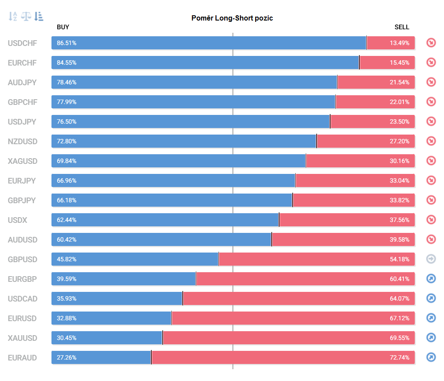
Task: Sort pairs alphabetically with A-Z icon
Action: pyautogui.click(x=13, y=17)
